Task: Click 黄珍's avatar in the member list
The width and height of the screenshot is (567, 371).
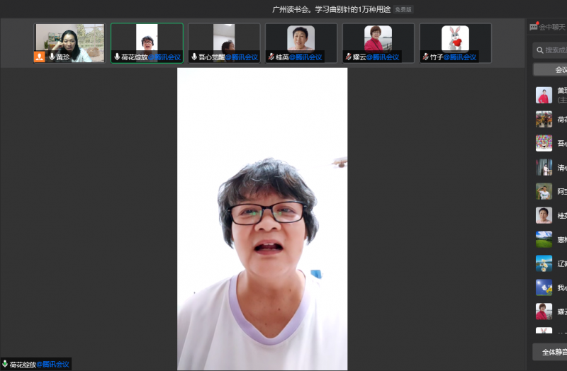Action: 544,95
